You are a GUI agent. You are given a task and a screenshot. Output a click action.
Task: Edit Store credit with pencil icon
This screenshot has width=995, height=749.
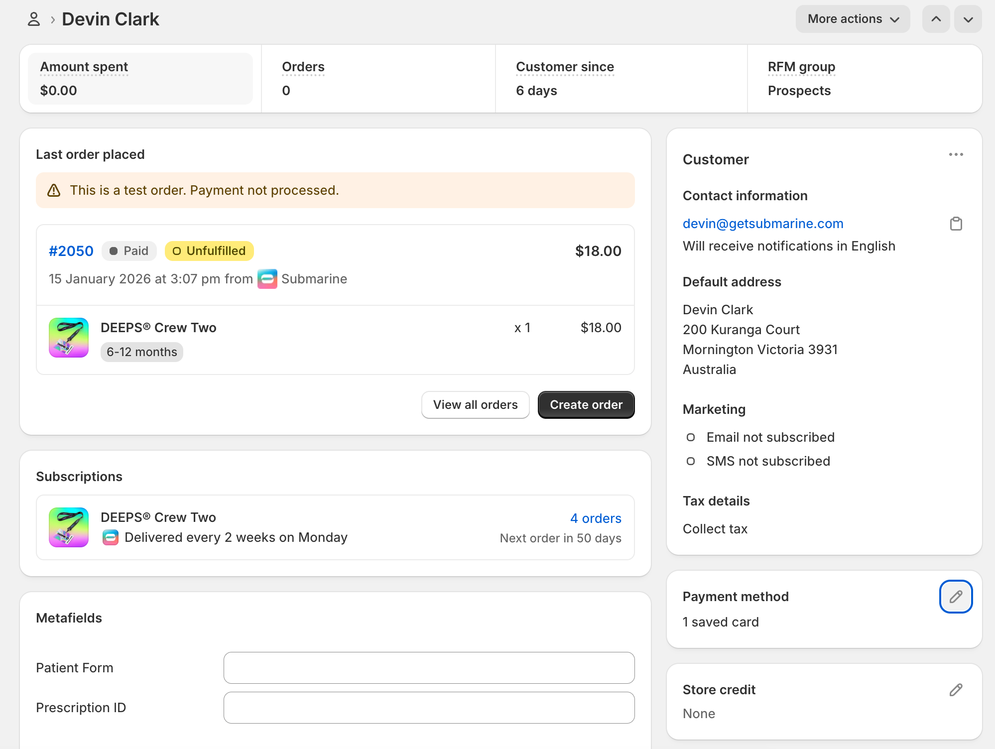click(x=956, y=690)
